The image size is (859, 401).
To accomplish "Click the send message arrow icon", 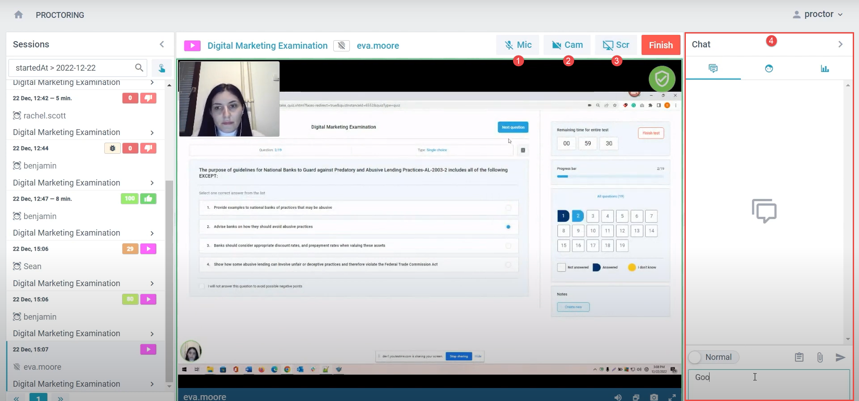I will pos(840,357).
